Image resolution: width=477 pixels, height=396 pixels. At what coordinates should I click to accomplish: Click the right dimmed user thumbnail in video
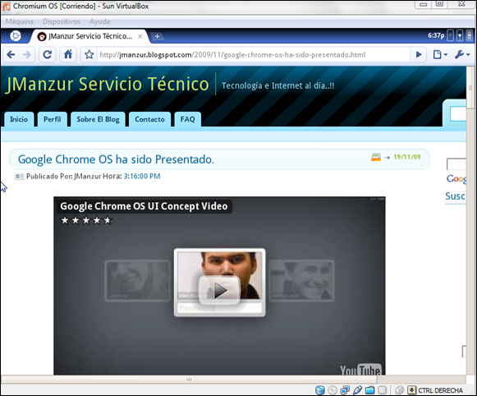click(x=301, y=281)
